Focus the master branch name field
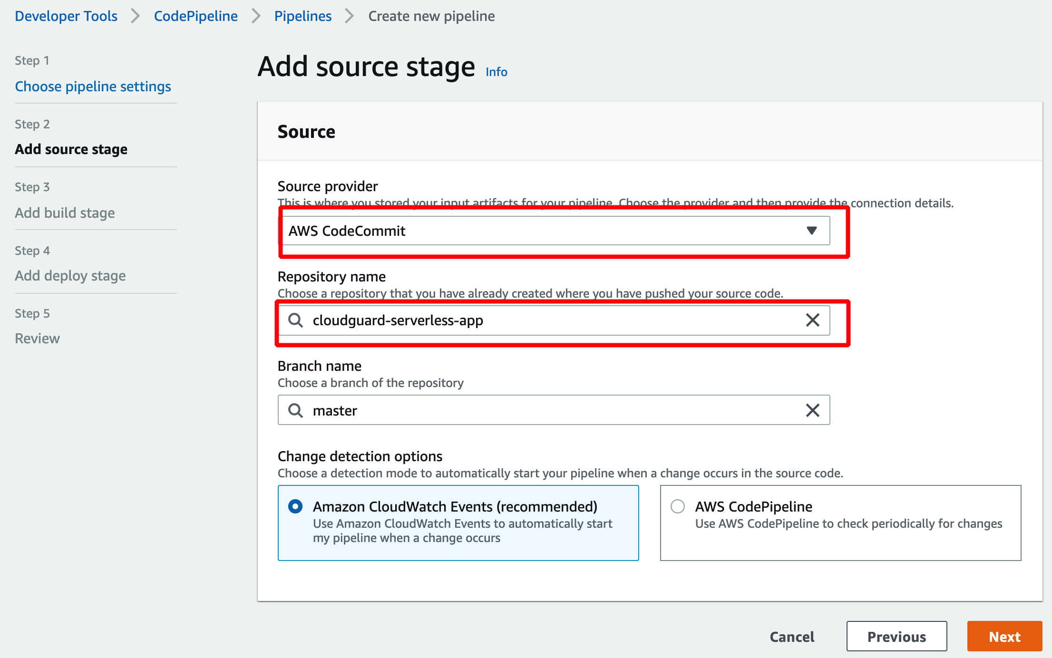Image resolution: width=1052 pixels, height=658 pixels. click(x=554, y=410)
